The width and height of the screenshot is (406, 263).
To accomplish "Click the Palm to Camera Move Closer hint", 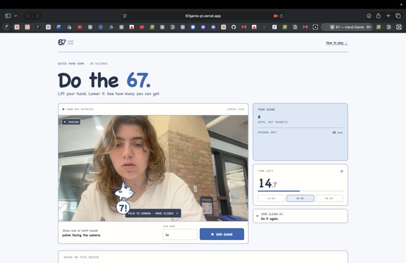I will [x=153, y=213].
